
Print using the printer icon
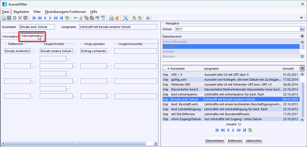pyautogui.click(x=111, y=18)
